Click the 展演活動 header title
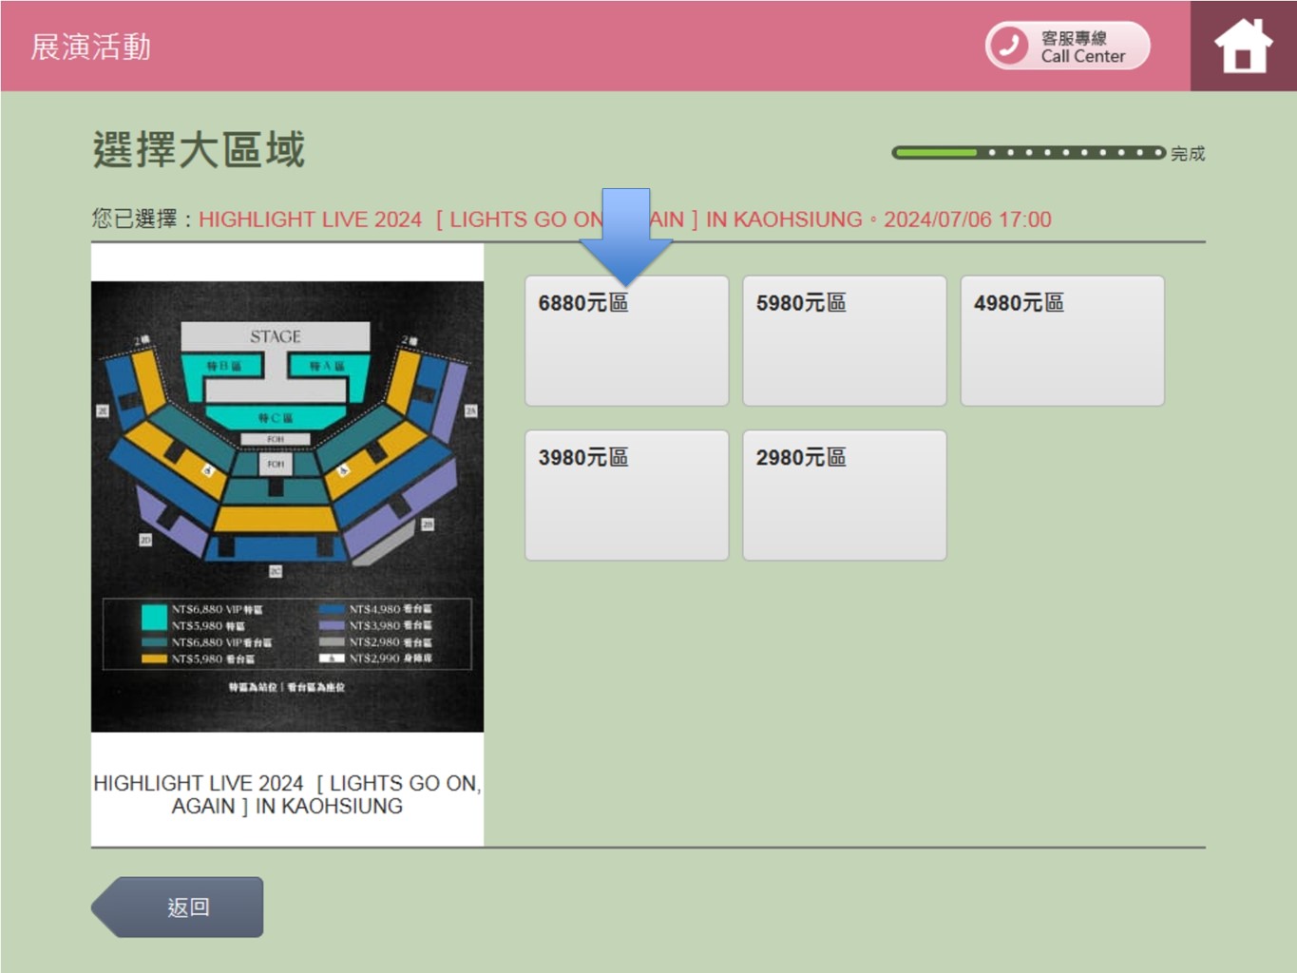This screenshot has width=1297, height=973. (x=91, y=47)
